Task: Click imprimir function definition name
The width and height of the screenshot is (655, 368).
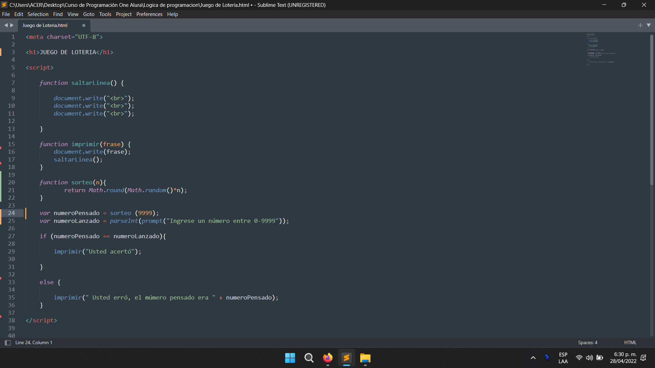Action: pyautogui.click(x=85, y=144)
